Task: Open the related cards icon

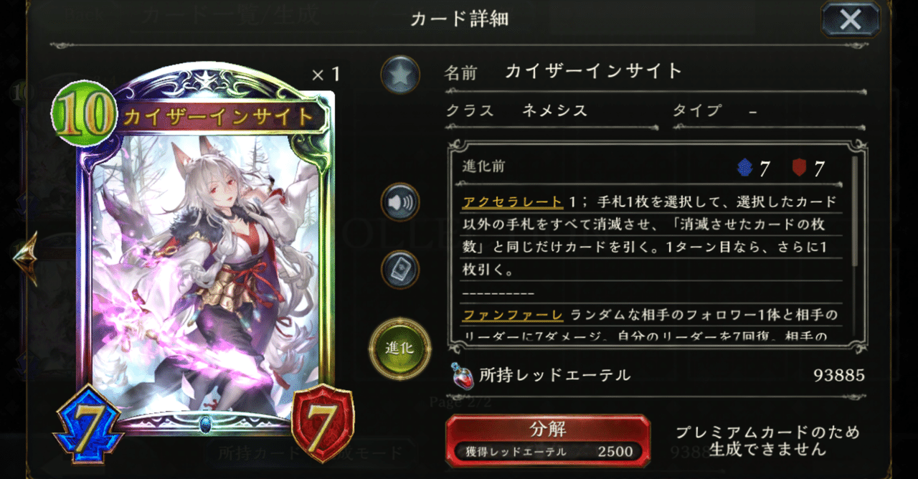Action: point(400,269)
